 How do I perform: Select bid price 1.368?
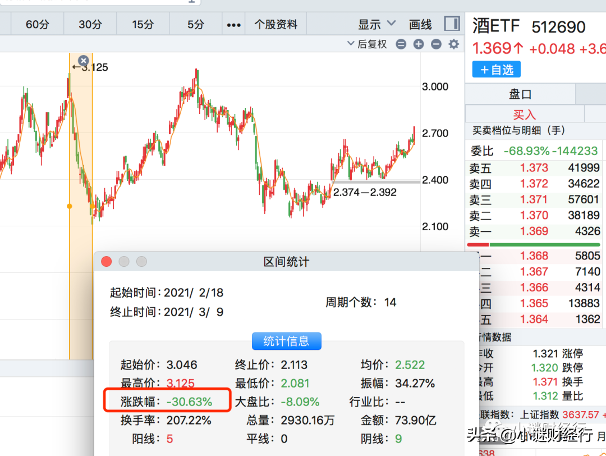pyautogui.click(x=534, y=256)
